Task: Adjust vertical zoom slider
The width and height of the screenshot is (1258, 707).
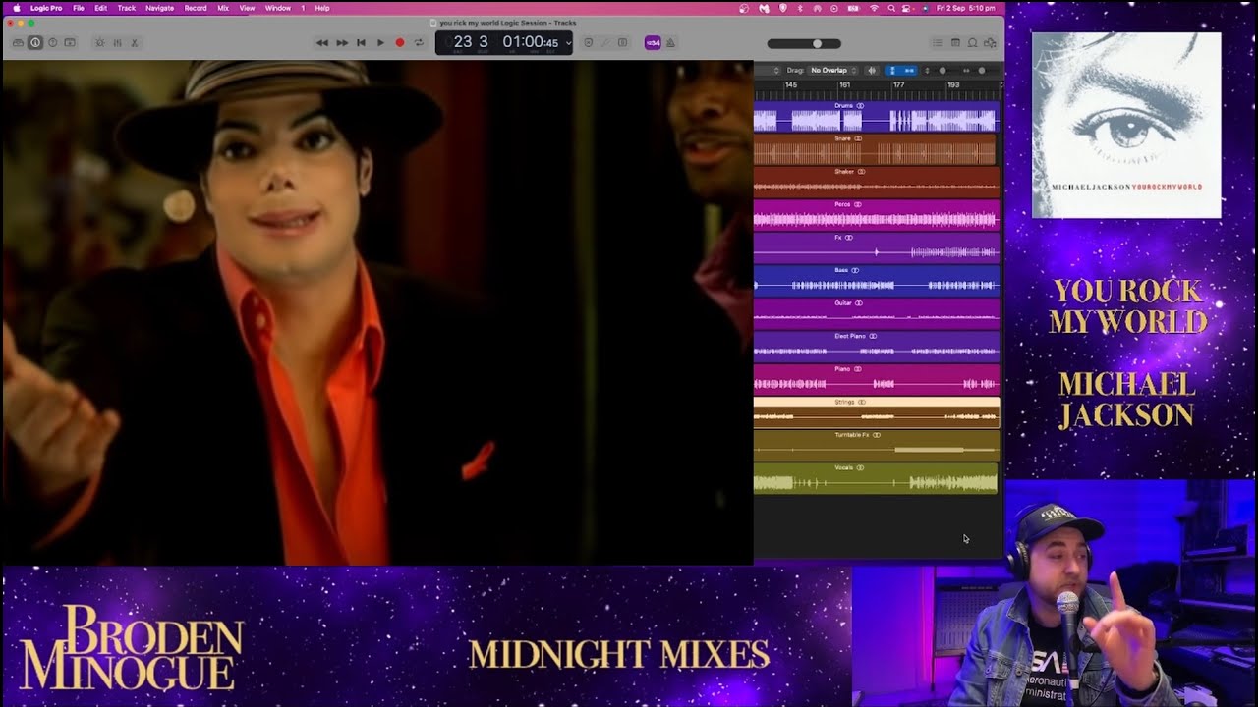Action: click(x=942, y=71)
